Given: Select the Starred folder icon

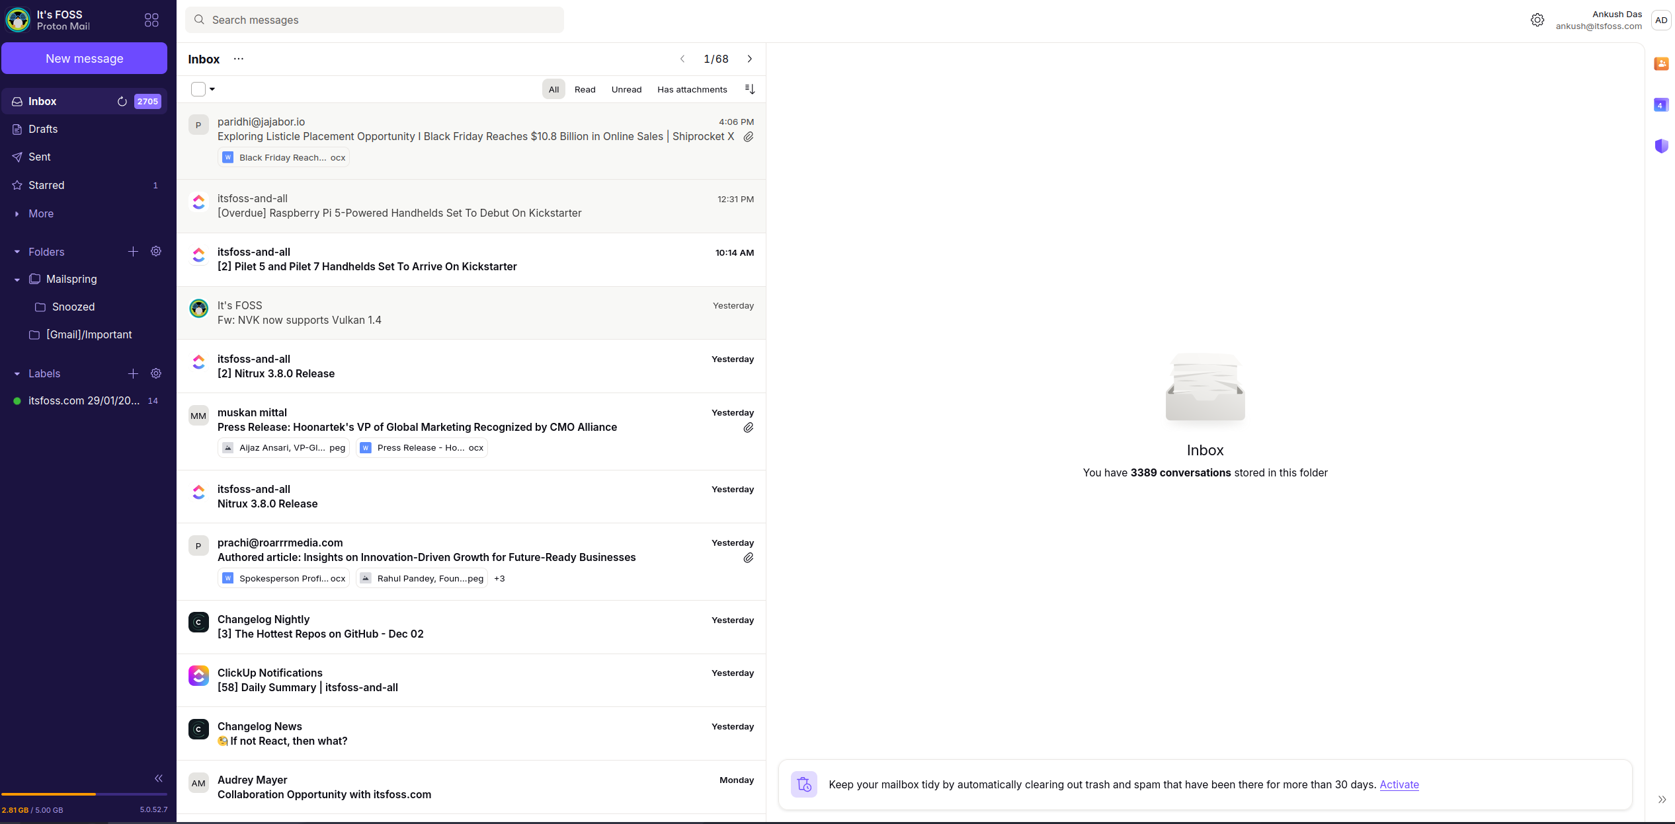Looking at the screenshot, I should tap(18, 184).
